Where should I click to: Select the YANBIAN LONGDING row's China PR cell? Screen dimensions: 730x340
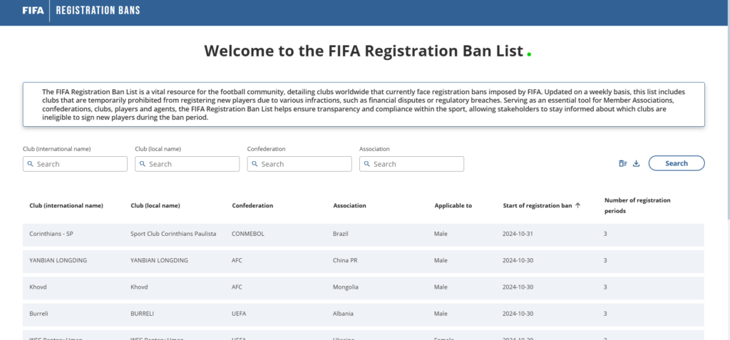coord(345,260)
